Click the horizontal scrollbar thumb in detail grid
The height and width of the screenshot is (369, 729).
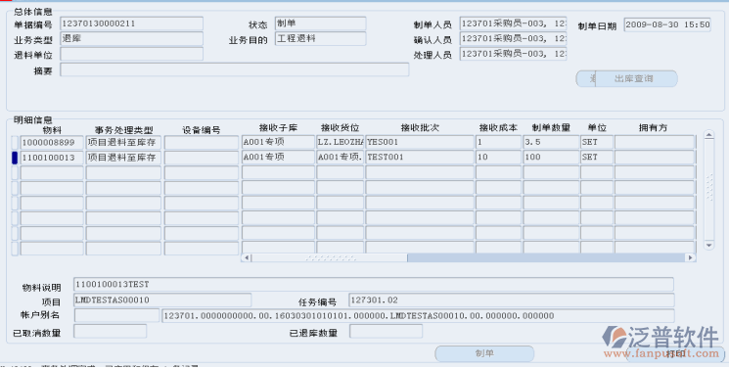(x=330, y=257)
